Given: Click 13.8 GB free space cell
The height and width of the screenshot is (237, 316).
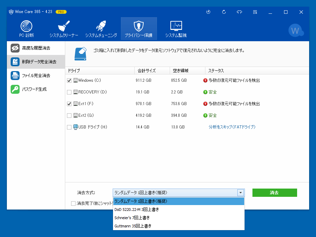Looking at the screenshot, I should tap(178, 127).
